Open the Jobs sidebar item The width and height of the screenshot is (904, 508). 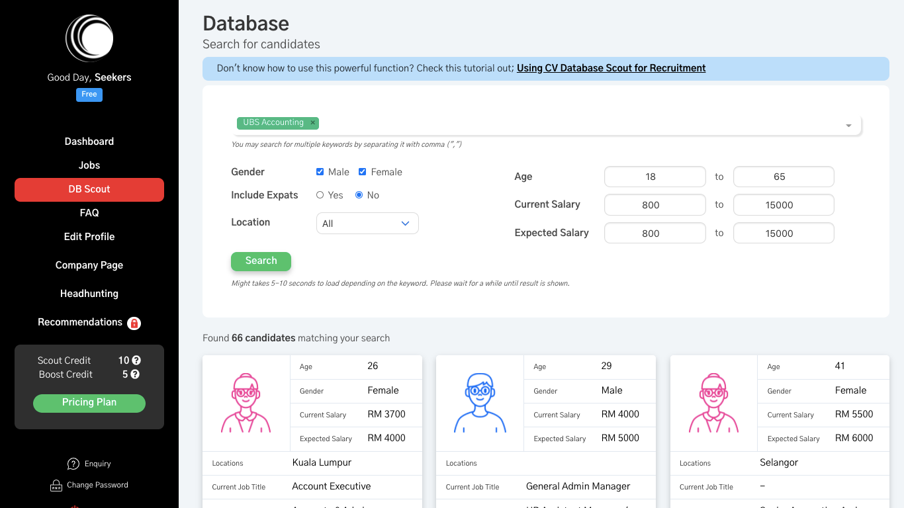coord(89,165)
